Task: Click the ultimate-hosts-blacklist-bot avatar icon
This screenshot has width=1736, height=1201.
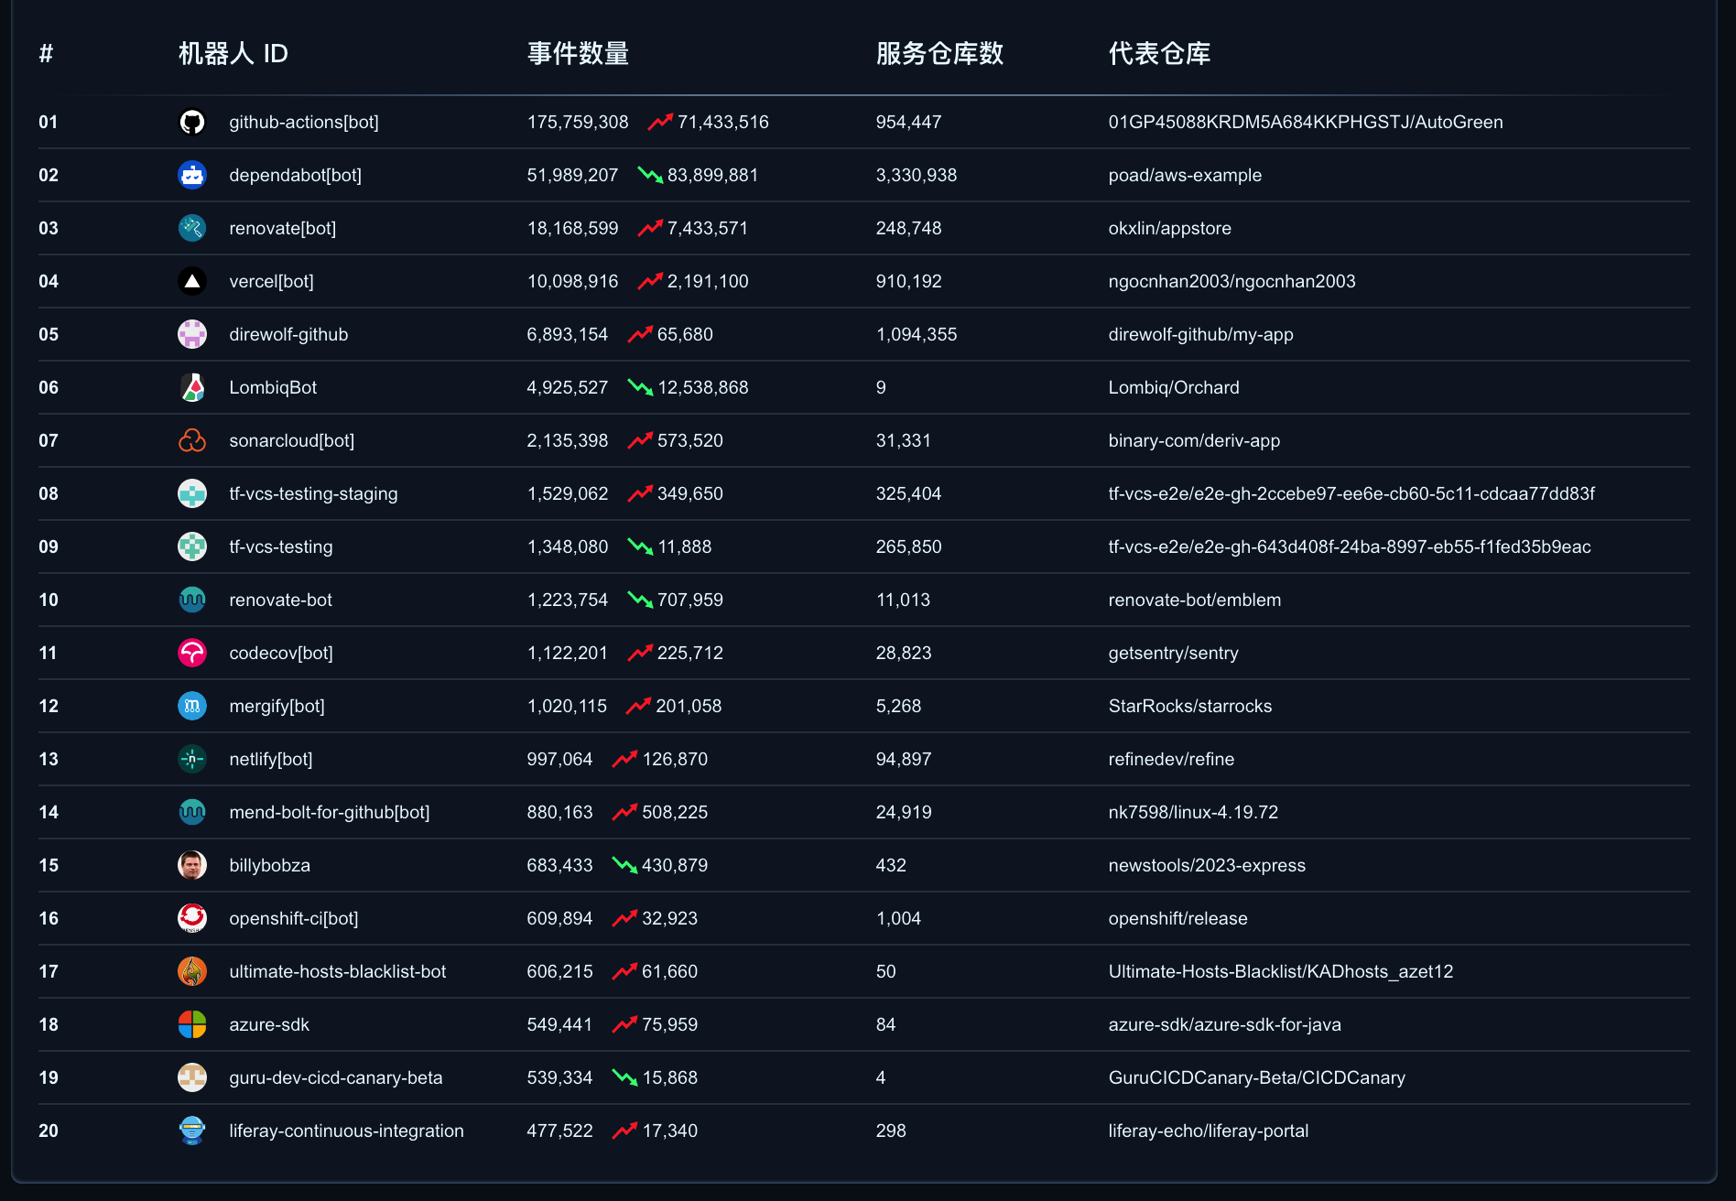Action: 192,971
